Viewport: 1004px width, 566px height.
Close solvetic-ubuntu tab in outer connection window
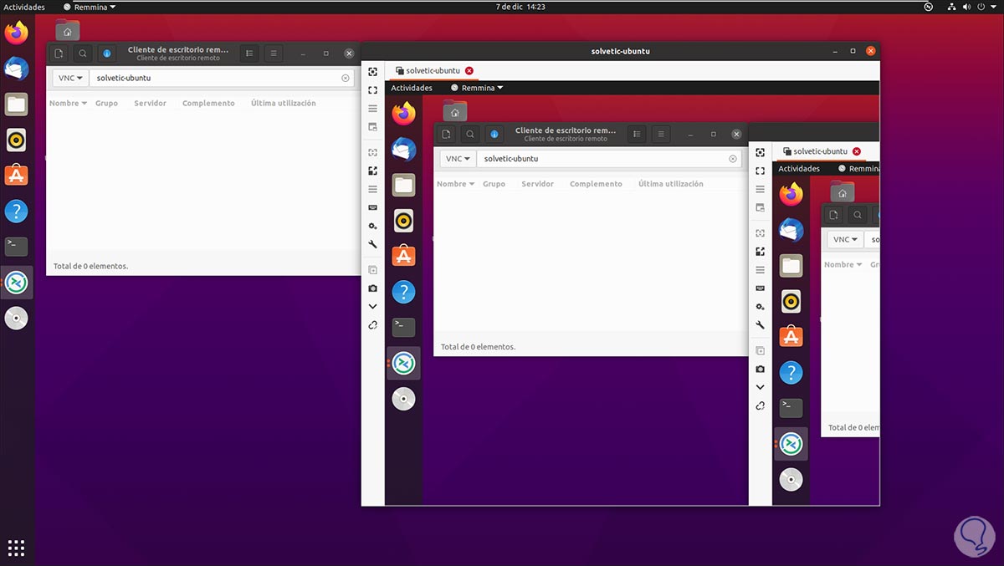pyautogui.click(x=469, y=71)
